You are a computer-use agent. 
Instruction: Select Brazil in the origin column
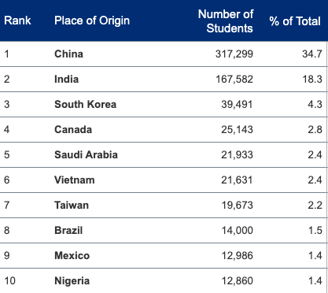(x=68, y=230)
